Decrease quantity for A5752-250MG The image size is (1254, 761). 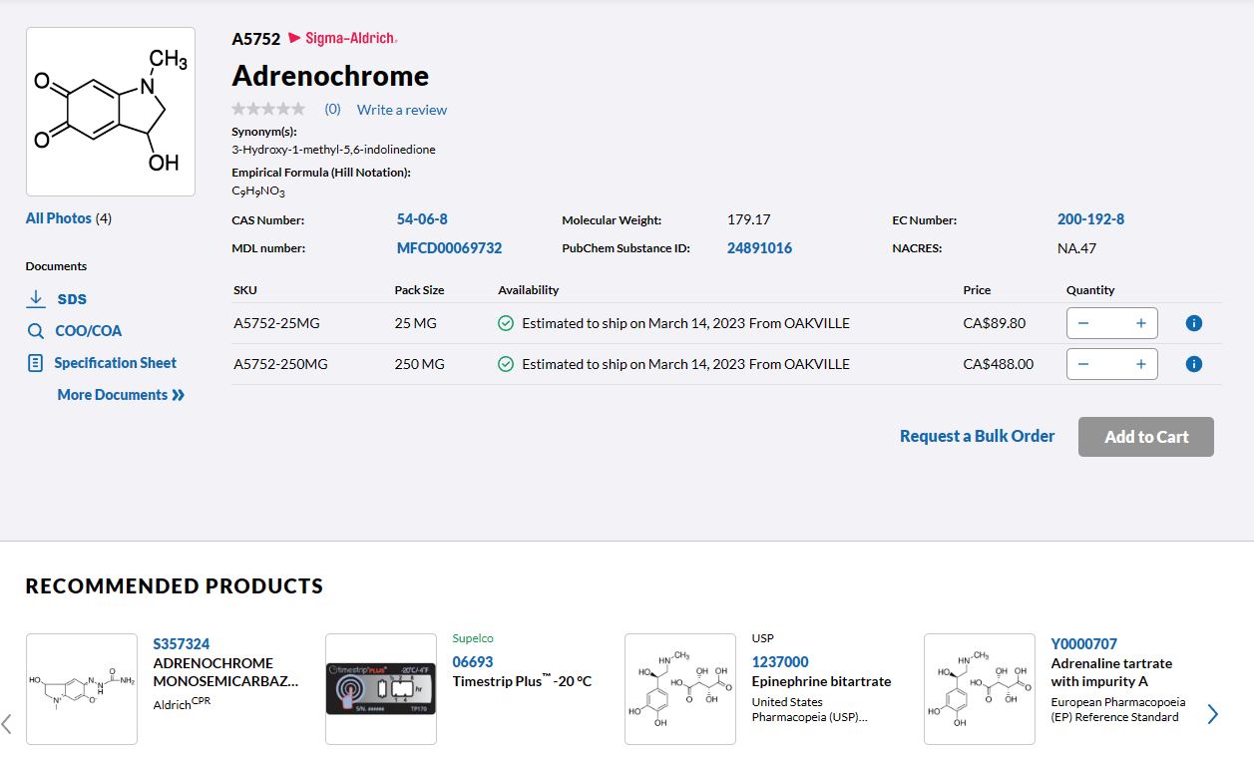pyautogui.click(x=1083, y=364)
